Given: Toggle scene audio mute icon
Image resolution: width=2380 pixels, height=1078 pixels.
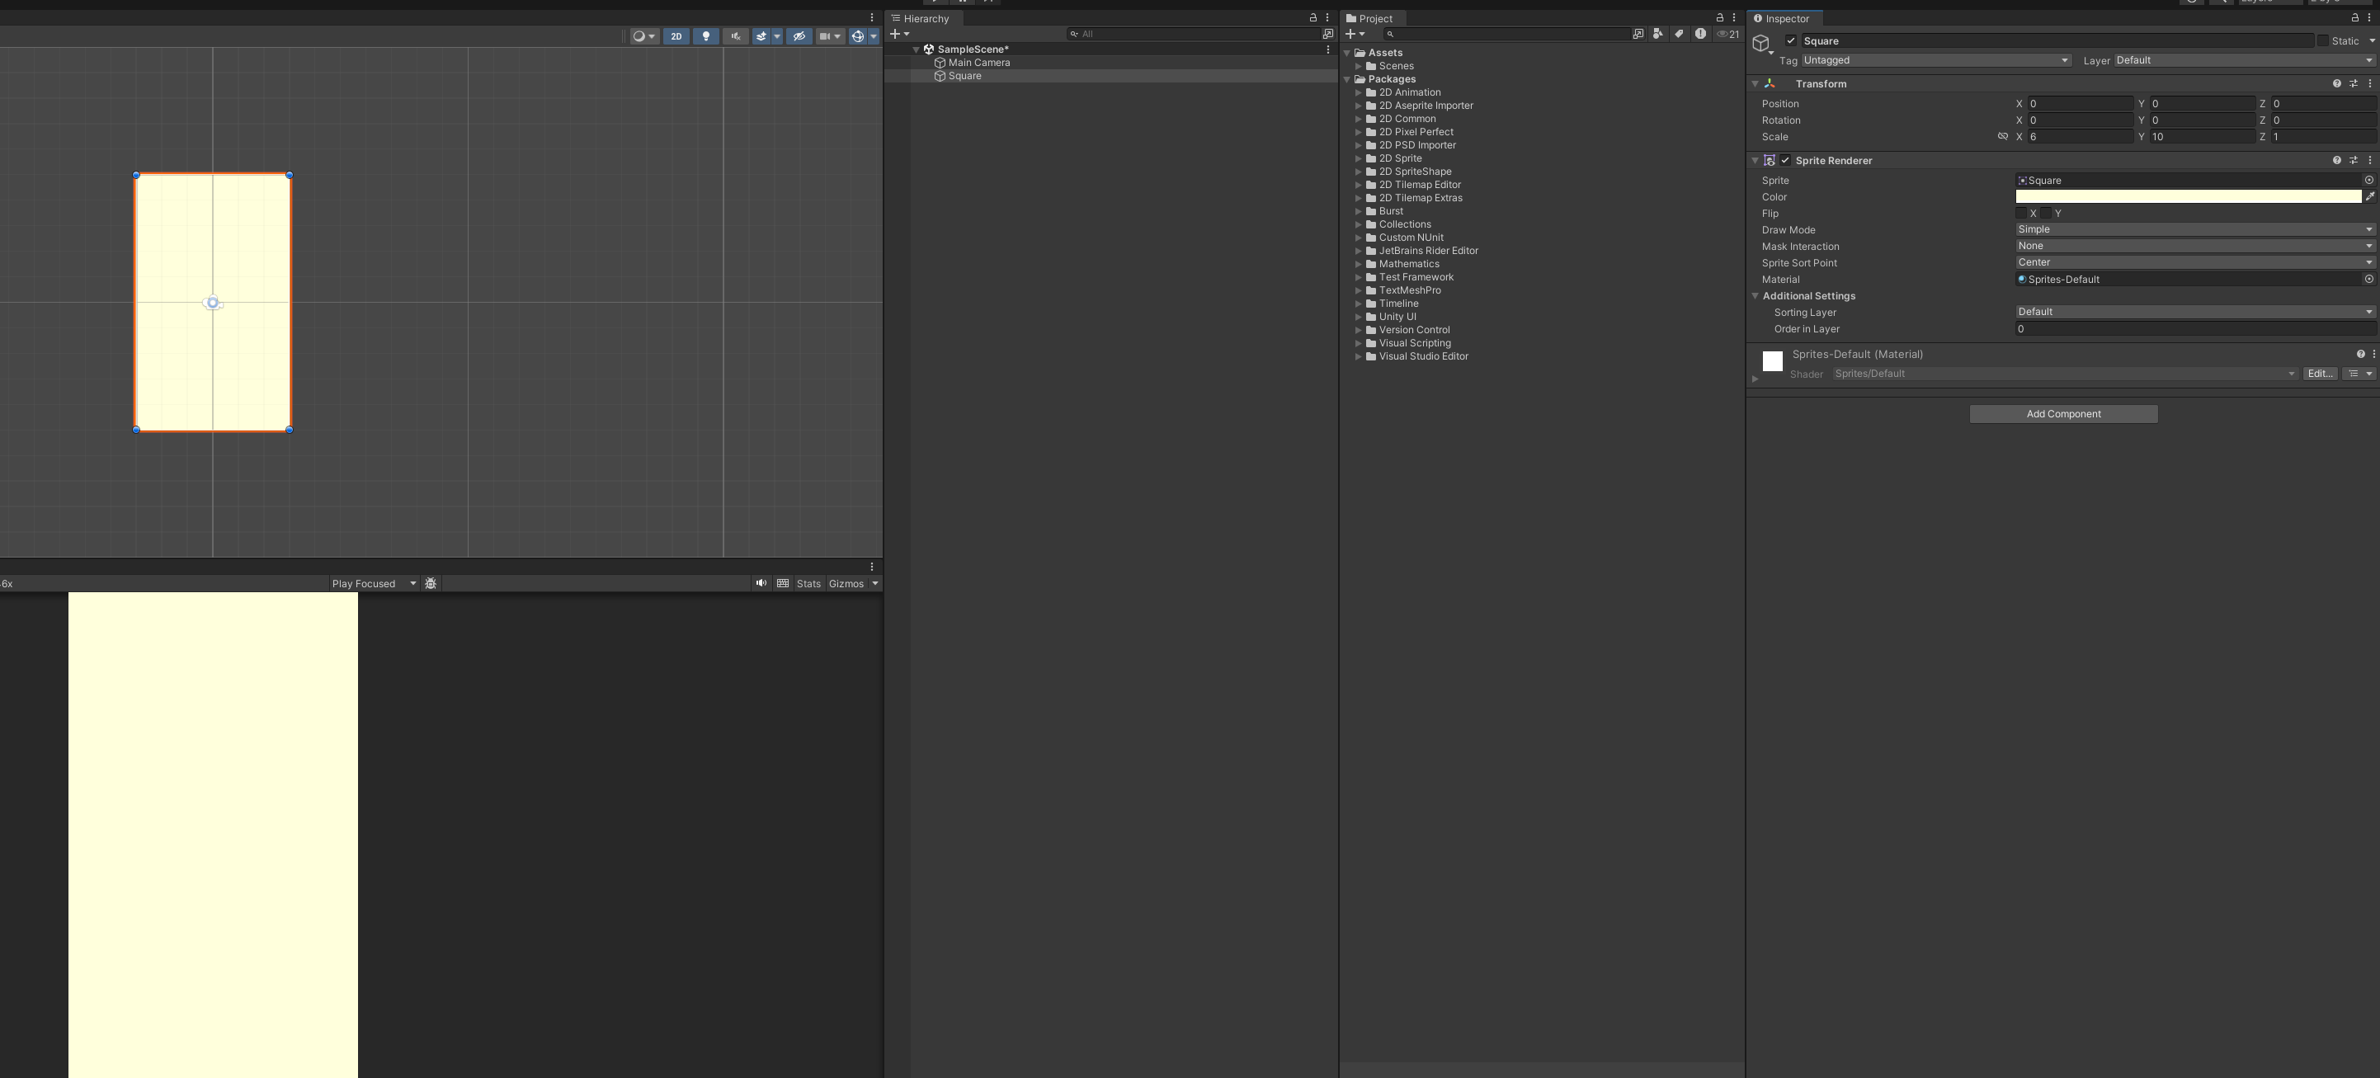Looking at the screenshot, I should [735, 36].
